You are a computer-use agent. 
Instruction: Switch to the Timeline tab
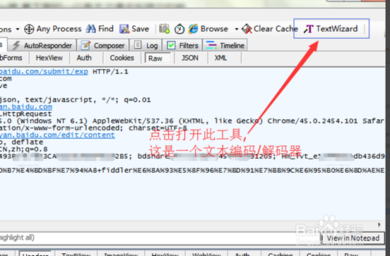(225, 45)
